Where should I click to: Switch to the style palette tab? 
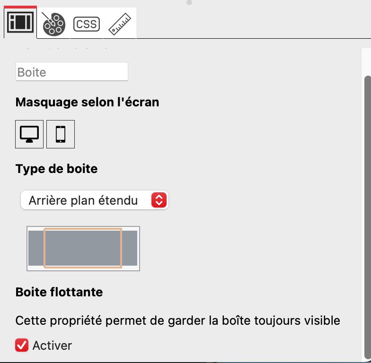(53, 24)
